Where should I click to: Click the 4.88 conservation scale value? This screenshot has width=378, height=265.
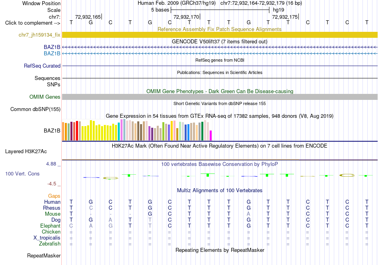(51, 164)
